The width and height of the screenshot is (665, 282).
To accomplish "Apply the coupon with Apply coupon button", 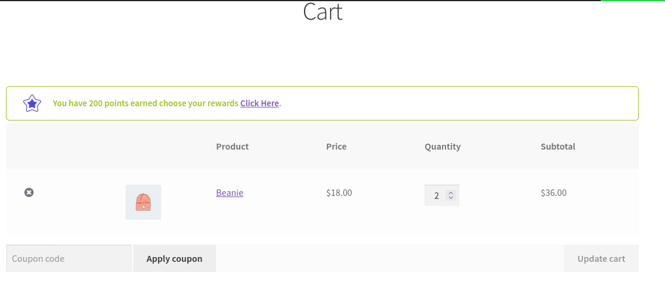I will [174, 258].
